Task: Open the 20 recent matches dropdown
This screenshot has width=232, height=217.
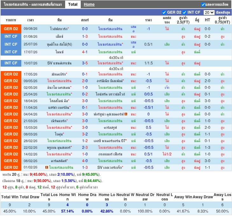Action: pos(209,12)
